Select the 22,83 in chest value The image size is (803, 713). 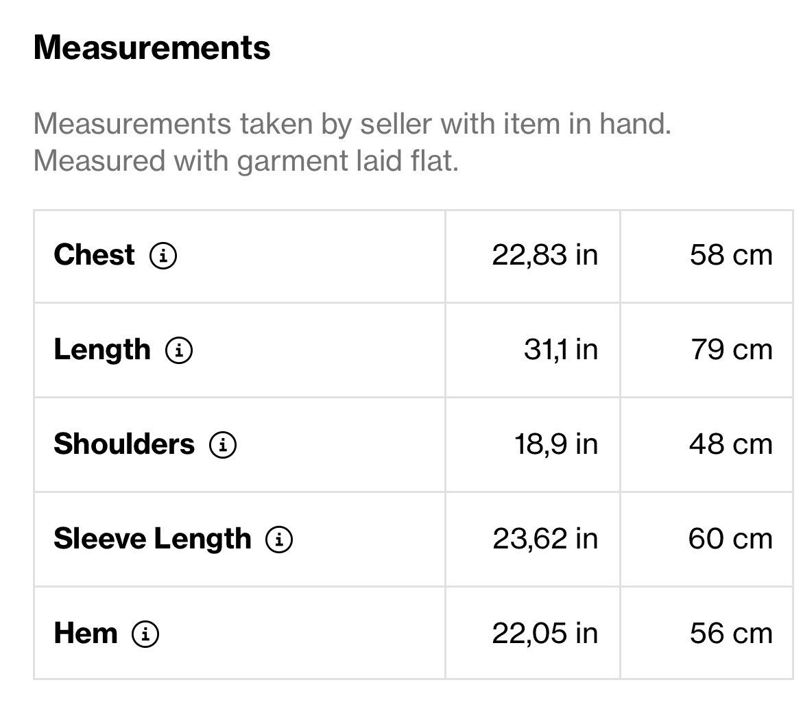coord(545,255)
